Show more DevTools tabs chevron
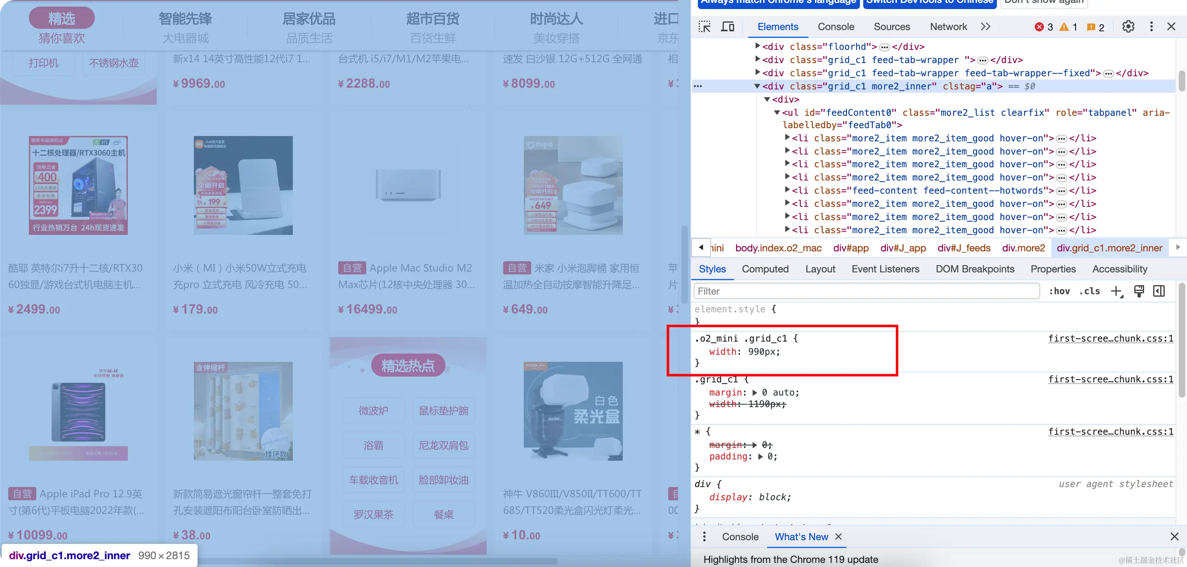Image resolution: width=1187 pixels, height=567 pixels. click(x=986, y=27)
